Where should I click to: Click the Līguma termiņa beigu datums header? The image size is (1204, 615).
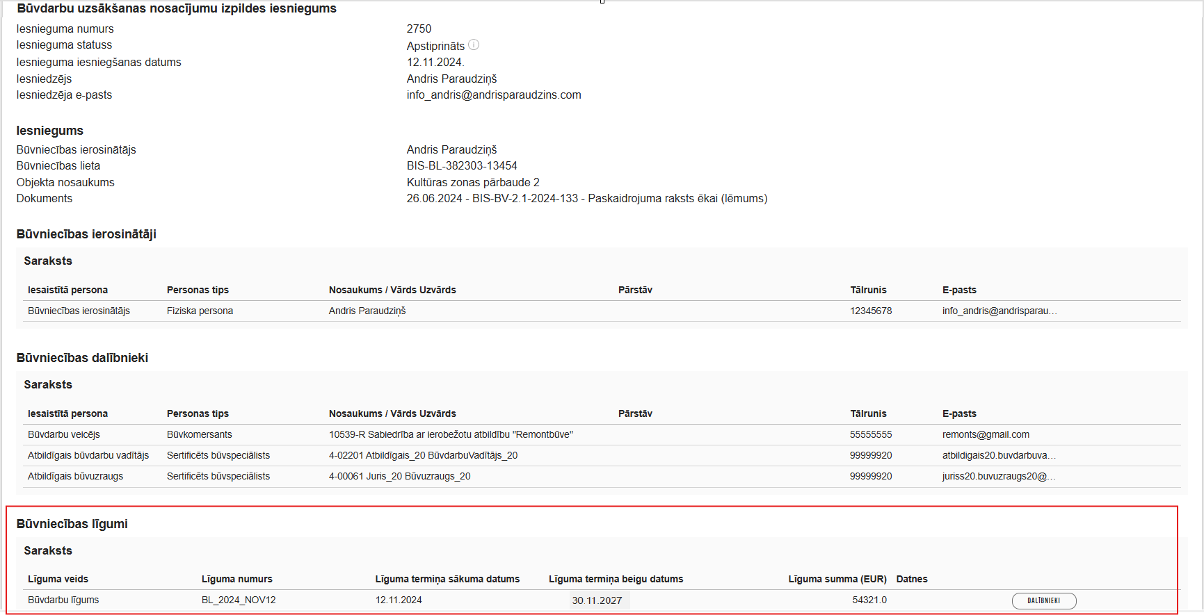click(x=616, y=579)
